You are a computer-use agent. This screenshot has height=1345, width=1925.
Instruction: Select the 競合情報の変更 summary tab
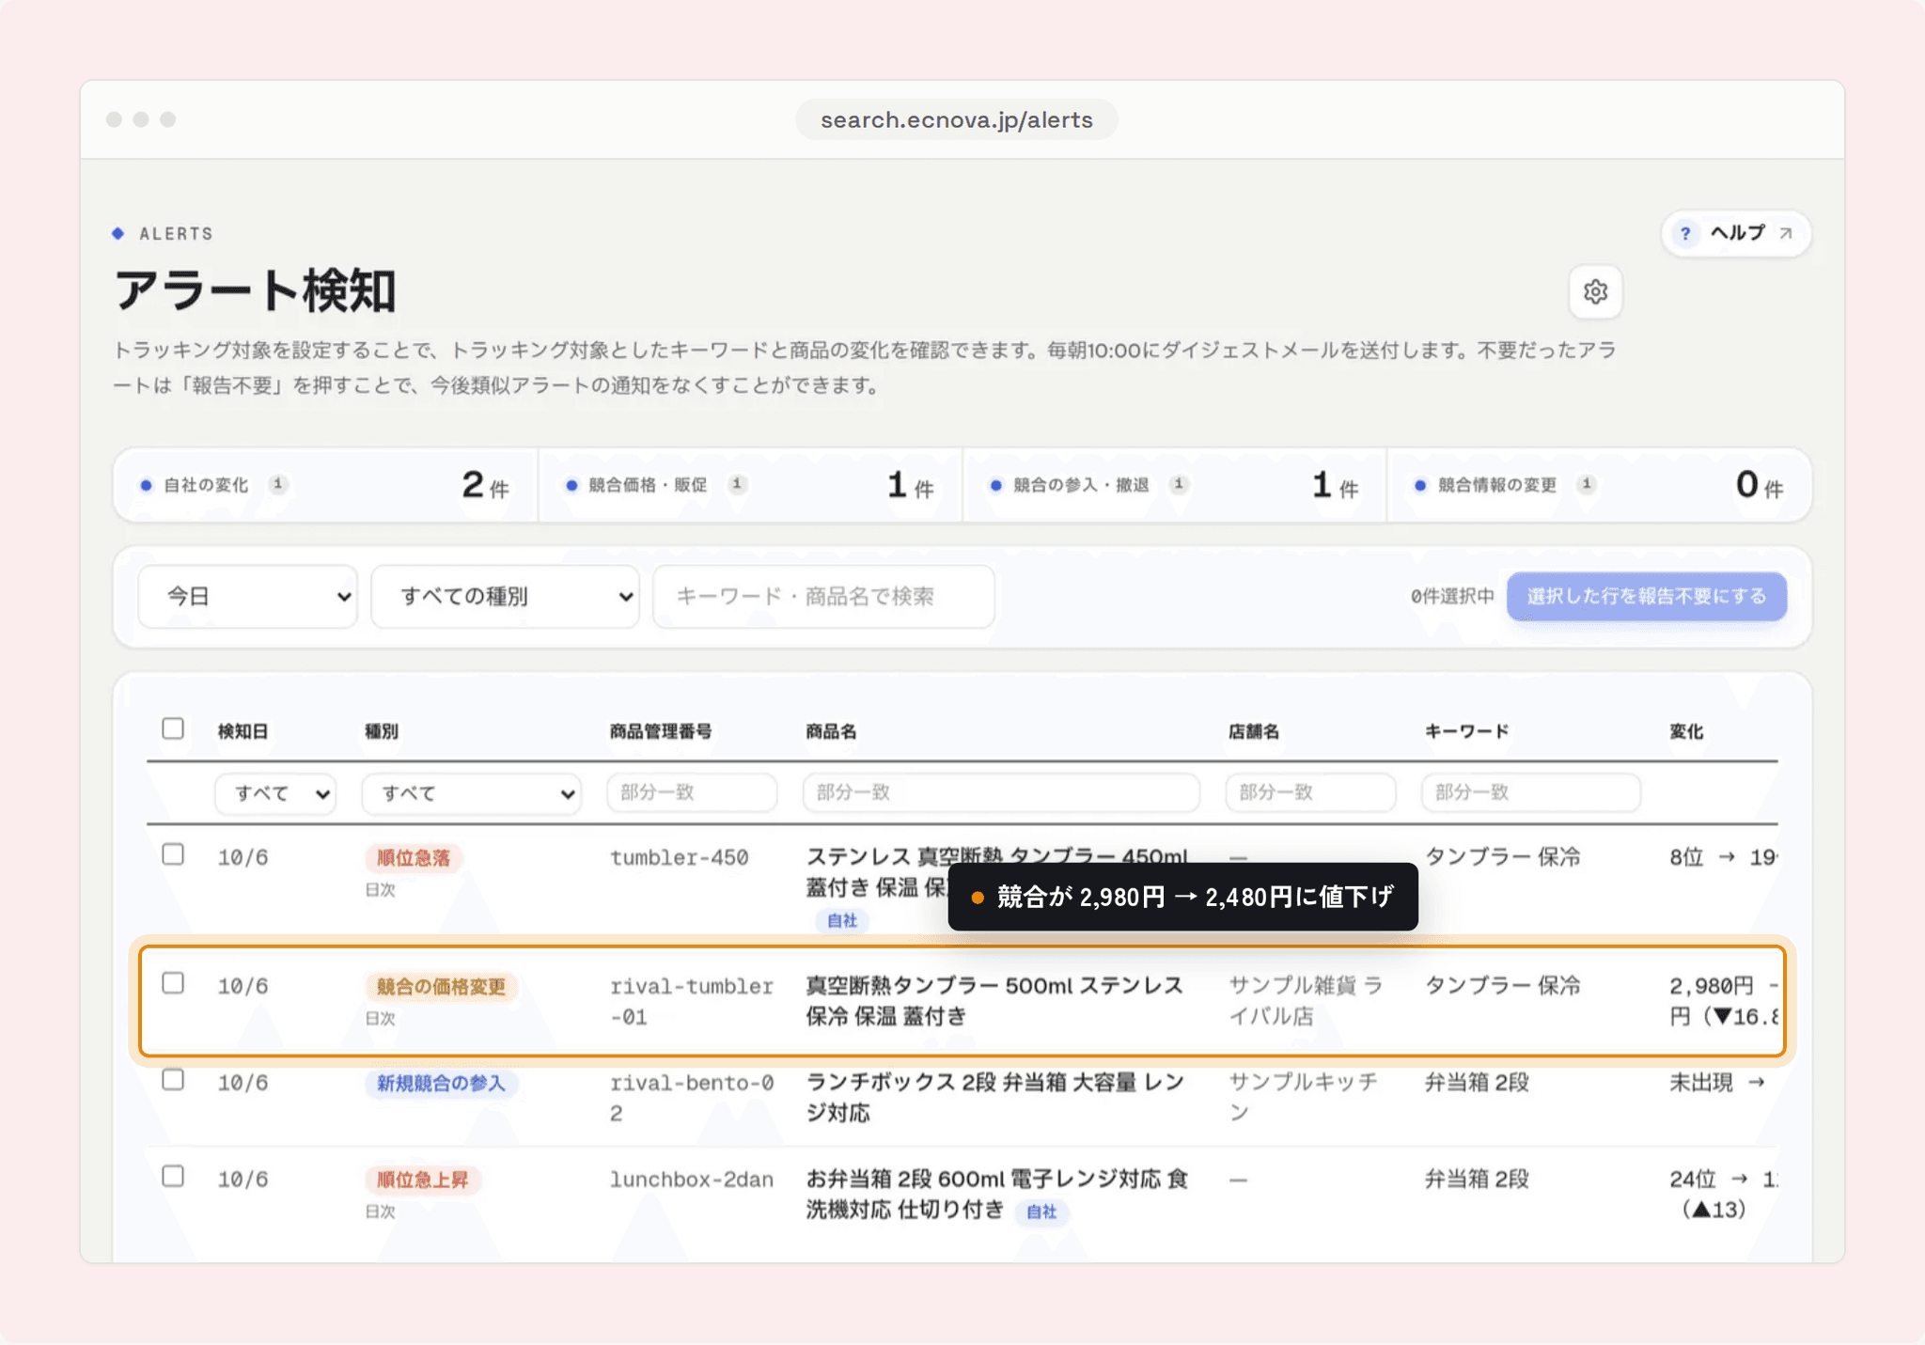point(1600,485)
